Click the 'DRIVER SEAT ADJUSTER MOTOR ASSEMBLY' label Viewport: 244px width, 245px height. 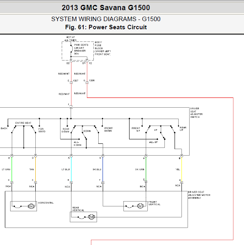point(199,195)
